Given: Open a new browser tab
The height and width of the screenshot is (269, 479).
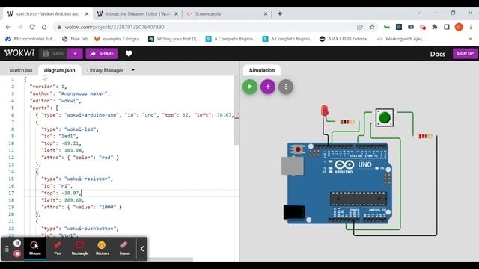Looking at the screenshot, I should tap(280, 14).
